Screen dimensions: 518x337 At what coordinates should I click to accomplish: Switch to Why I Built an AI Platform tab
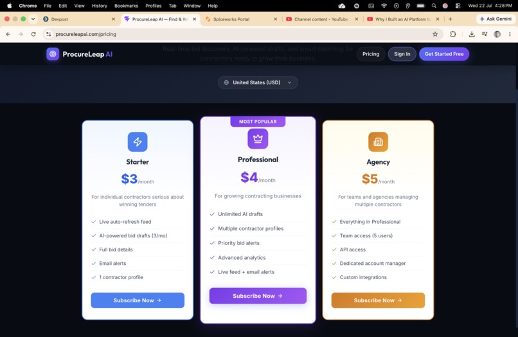(x=403, y=19)
